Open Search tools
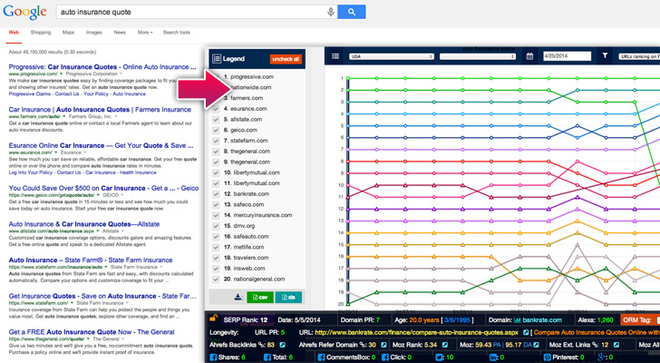This screenshot has height=363, width=660. [177, 33]
